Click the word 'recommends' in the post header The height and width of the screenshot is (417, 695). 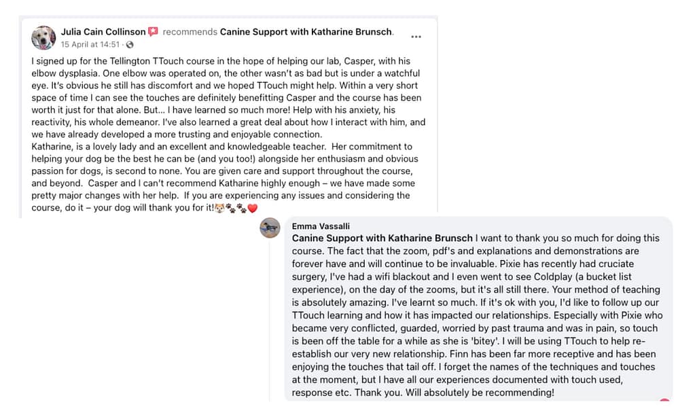(190, 31)
